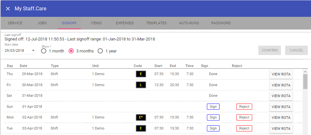
Task: Click the E shift code badge for 29-Mar-2018
Action: tap(141, 74)
